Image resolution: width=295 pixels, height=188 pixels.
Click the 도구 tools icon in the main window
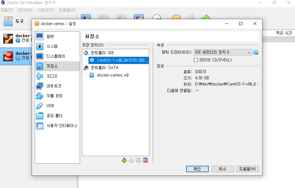click(8, 21)
